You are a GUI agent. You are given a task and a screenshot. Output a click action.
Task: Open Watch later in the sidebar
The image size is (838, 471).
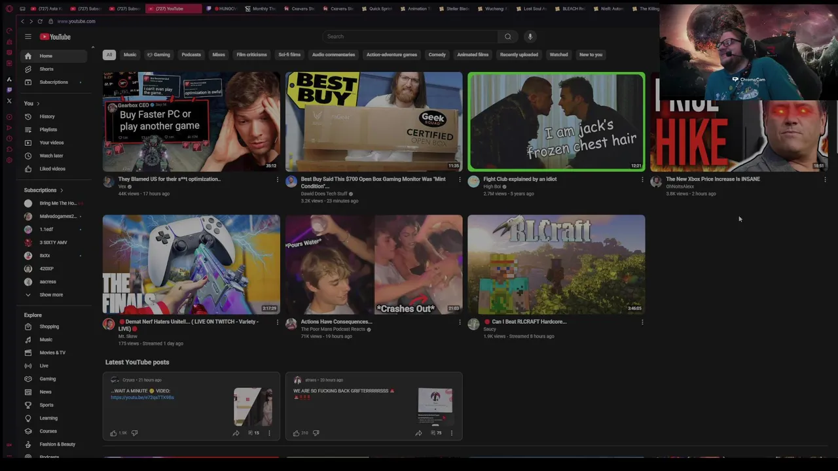tap(54, 156)
